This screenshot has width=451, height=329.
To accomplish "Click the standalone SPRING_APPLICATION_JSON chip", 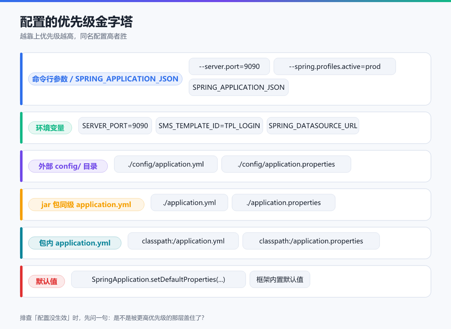I will coord(238,87).
